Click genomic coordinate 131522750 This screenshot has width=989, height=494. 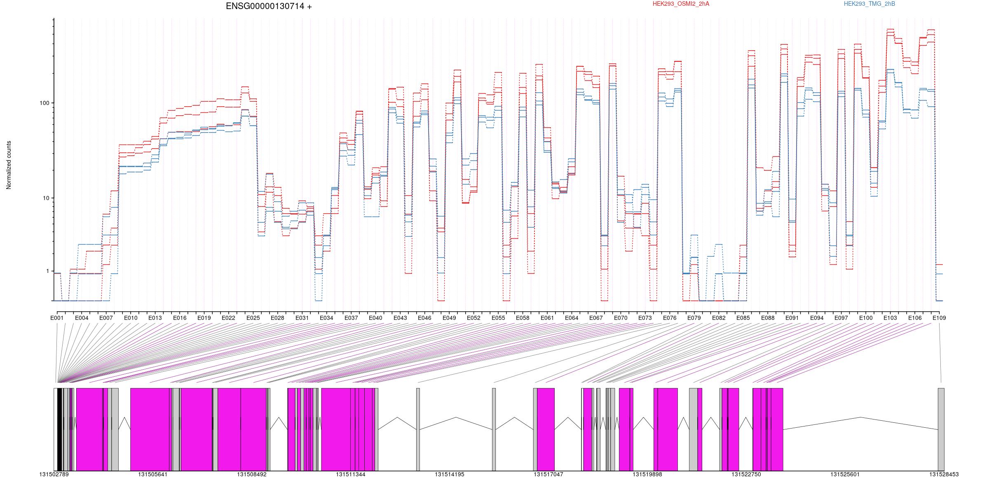[x=746, y=474]
